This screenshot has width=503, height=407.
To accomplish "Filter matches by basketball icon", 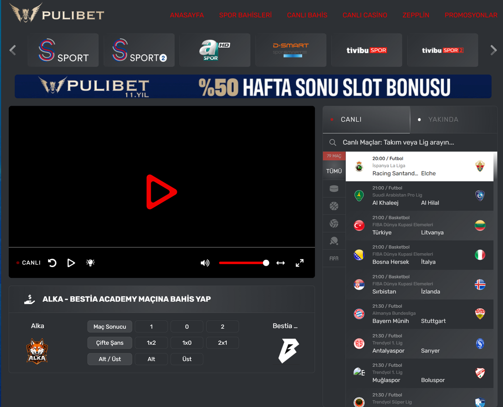I will 334,206.
